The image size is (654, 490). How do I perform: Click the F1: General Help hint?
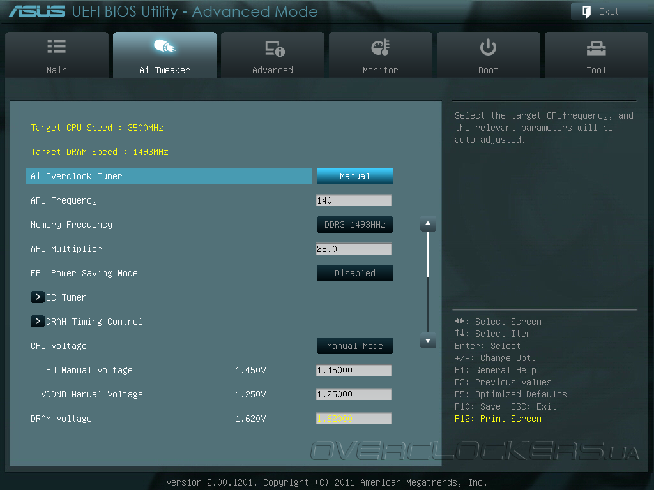coord(496,370)
